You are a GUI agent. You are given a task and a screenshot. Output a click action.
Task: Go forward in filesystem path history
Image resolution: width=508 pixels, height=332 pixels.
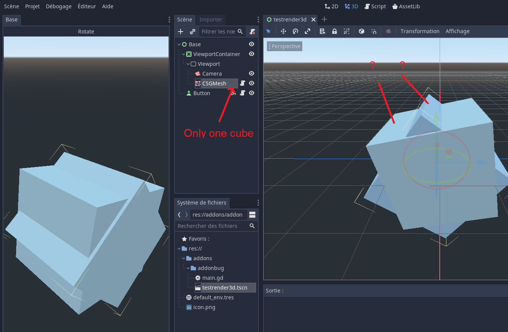pyautogui.click(x=187, y=215)
